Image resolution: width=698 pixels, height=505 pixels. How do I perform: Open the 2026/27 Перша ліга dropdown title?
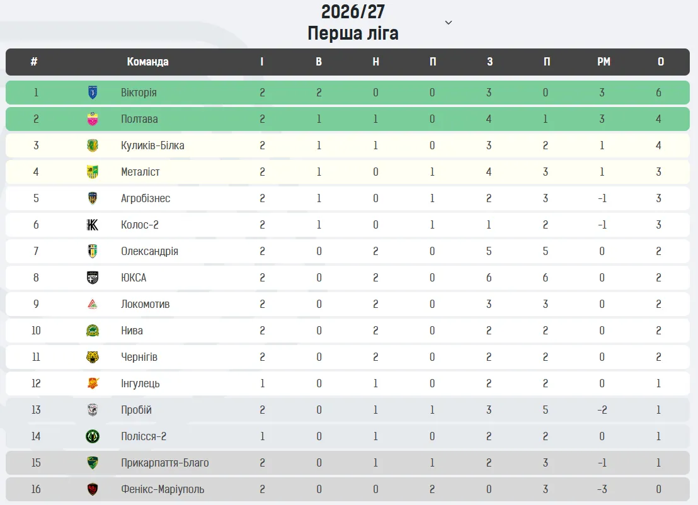tap(353, 22)
